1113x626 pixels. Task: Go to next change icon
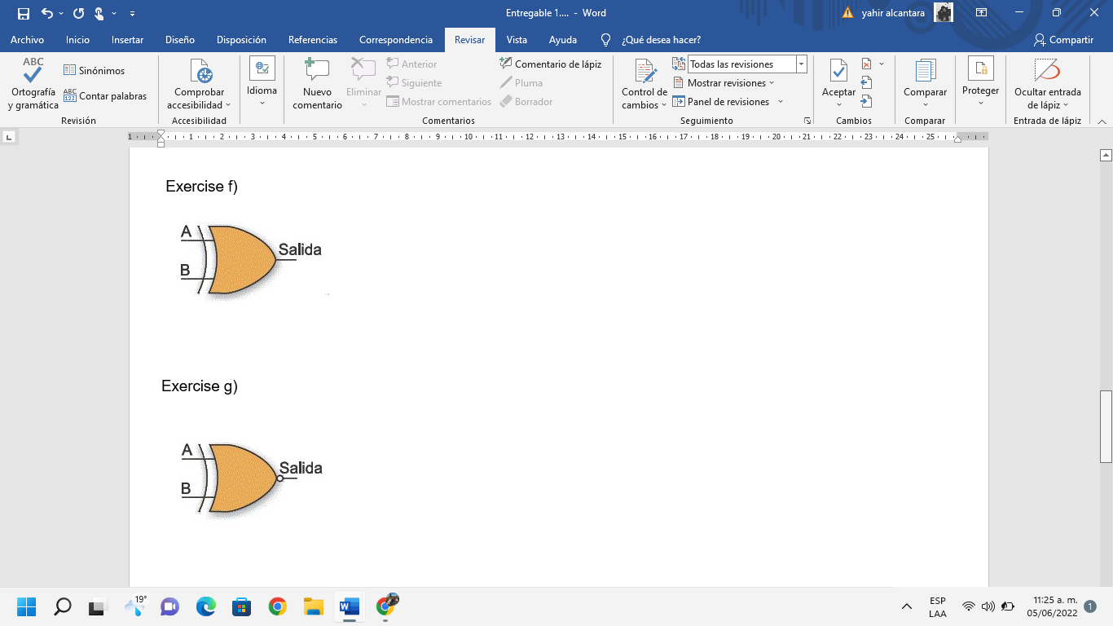tap(866, 101)
